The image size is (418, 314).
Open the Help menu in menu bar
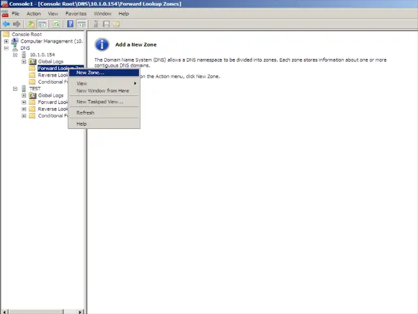pyautogui.click(x=123, y=14)
